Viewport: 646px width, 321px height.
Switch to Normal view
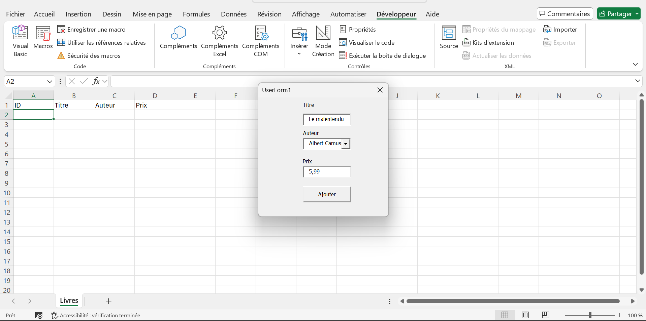(505, 315)
